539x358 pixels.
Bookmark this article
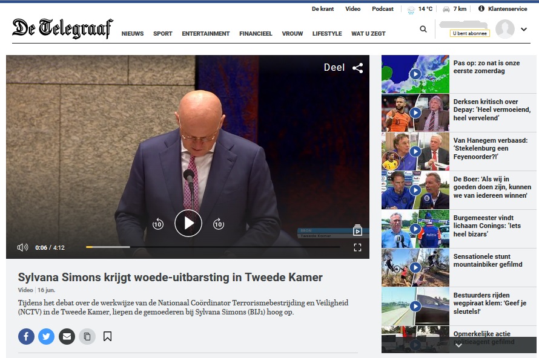click(x=107, y=336)
